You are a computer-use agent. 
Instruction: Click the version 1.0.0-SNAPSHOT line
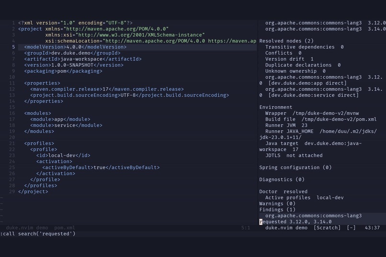(x=74, y=65)
